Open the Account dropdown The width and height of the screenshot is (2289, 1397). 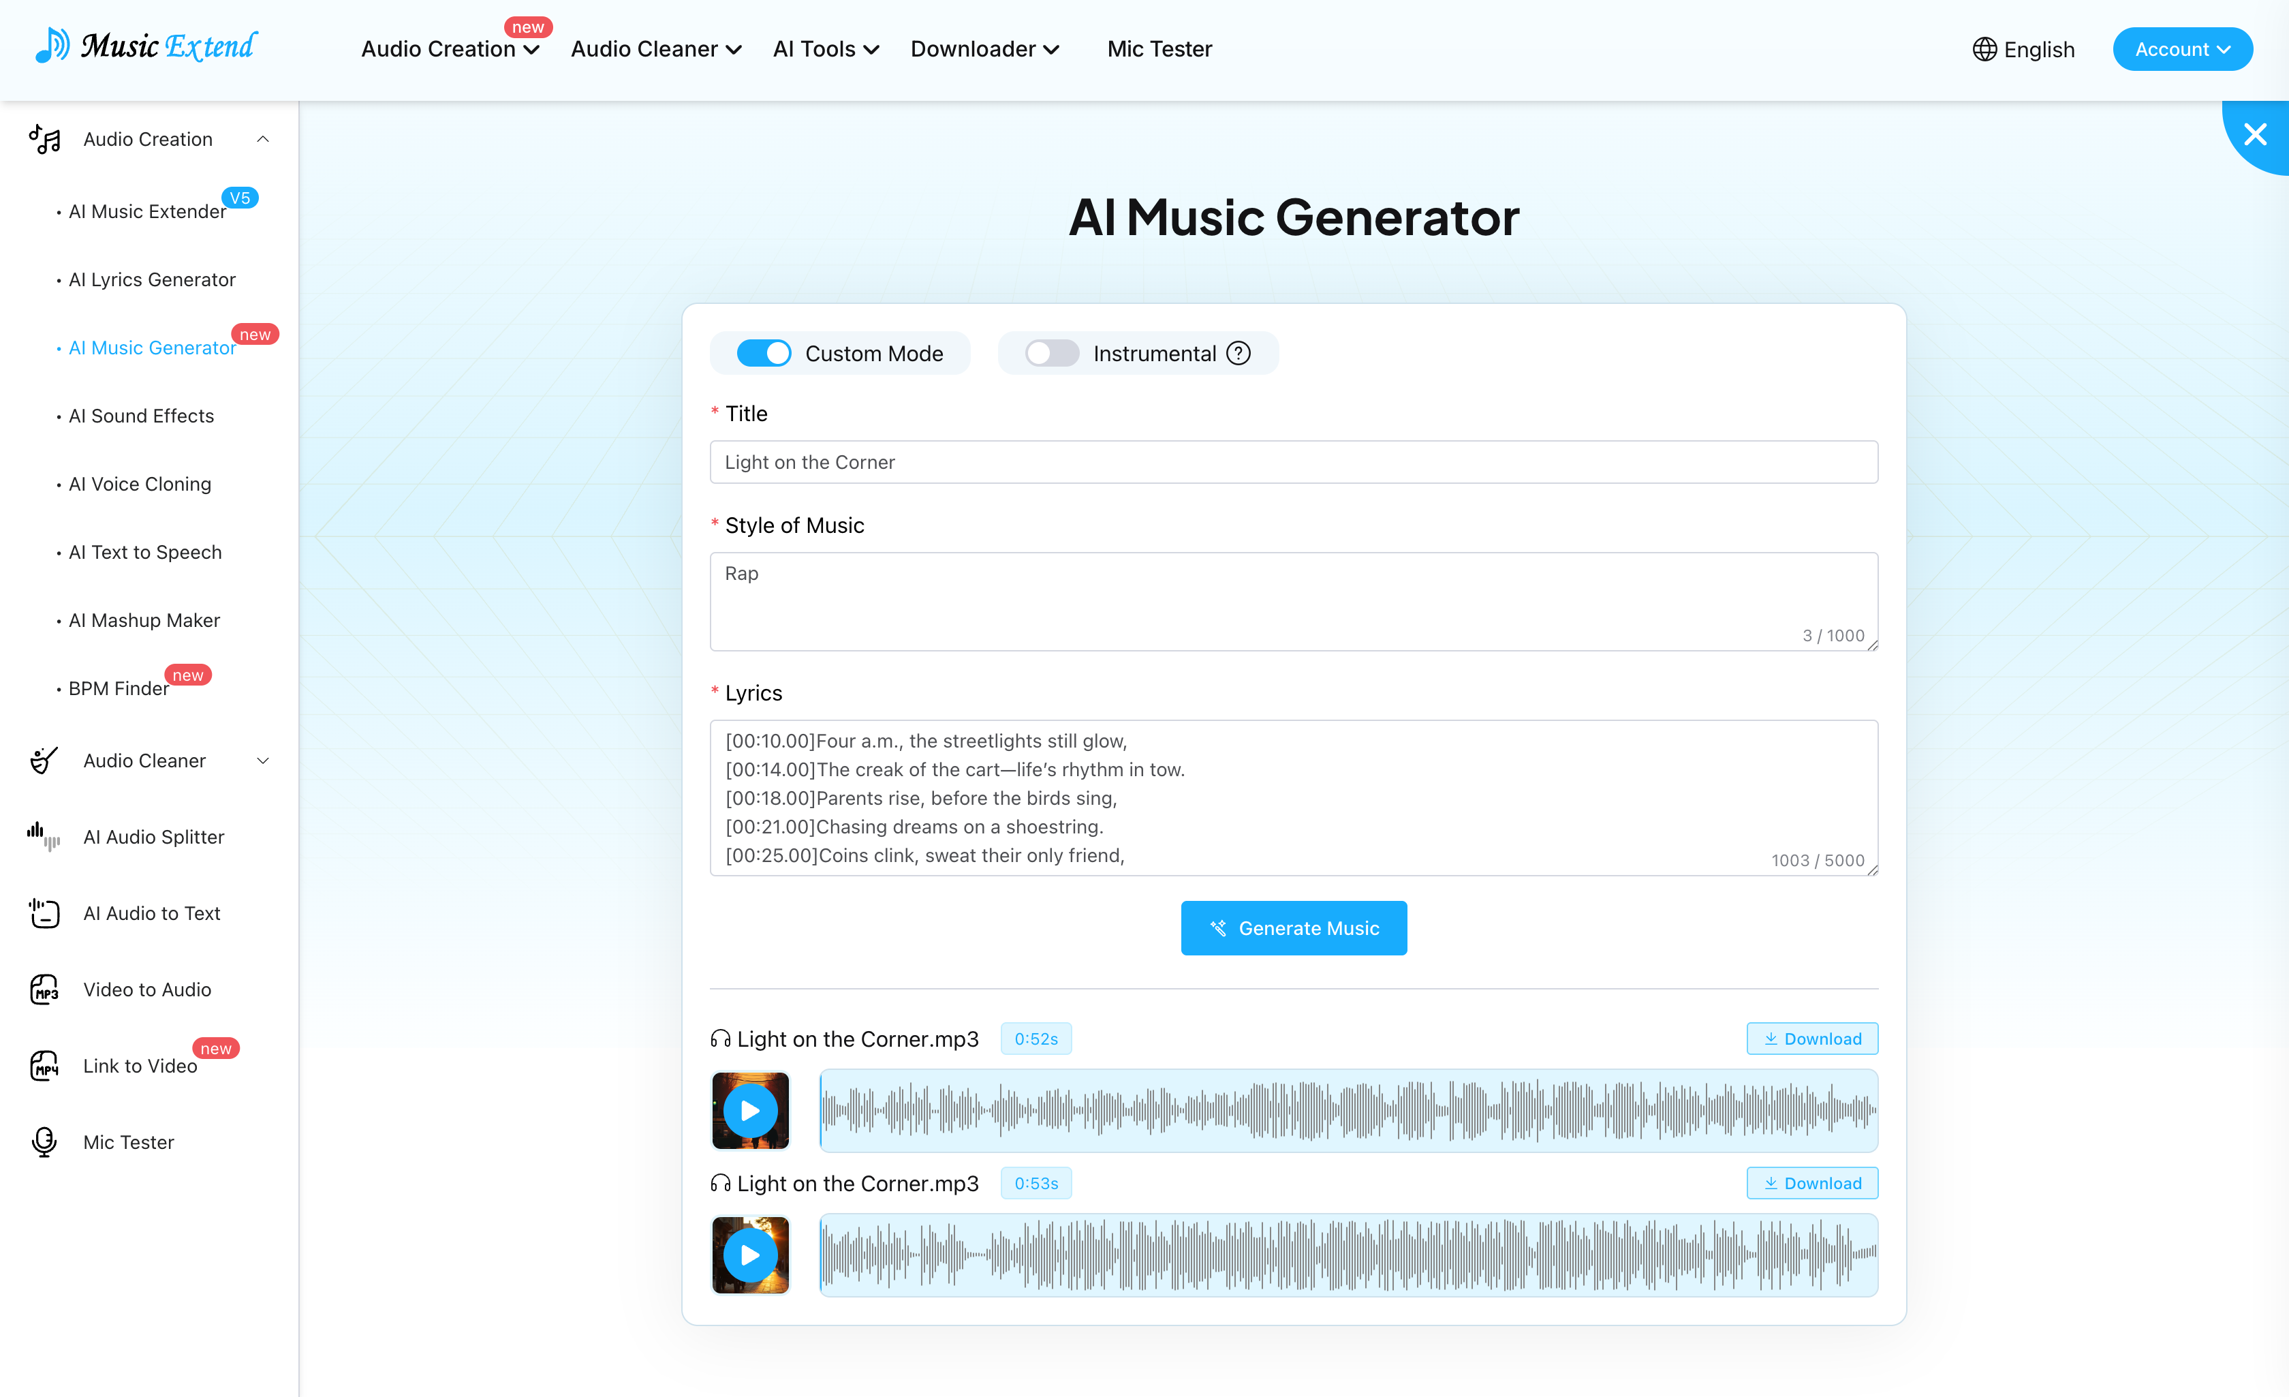click(2182, 48)
